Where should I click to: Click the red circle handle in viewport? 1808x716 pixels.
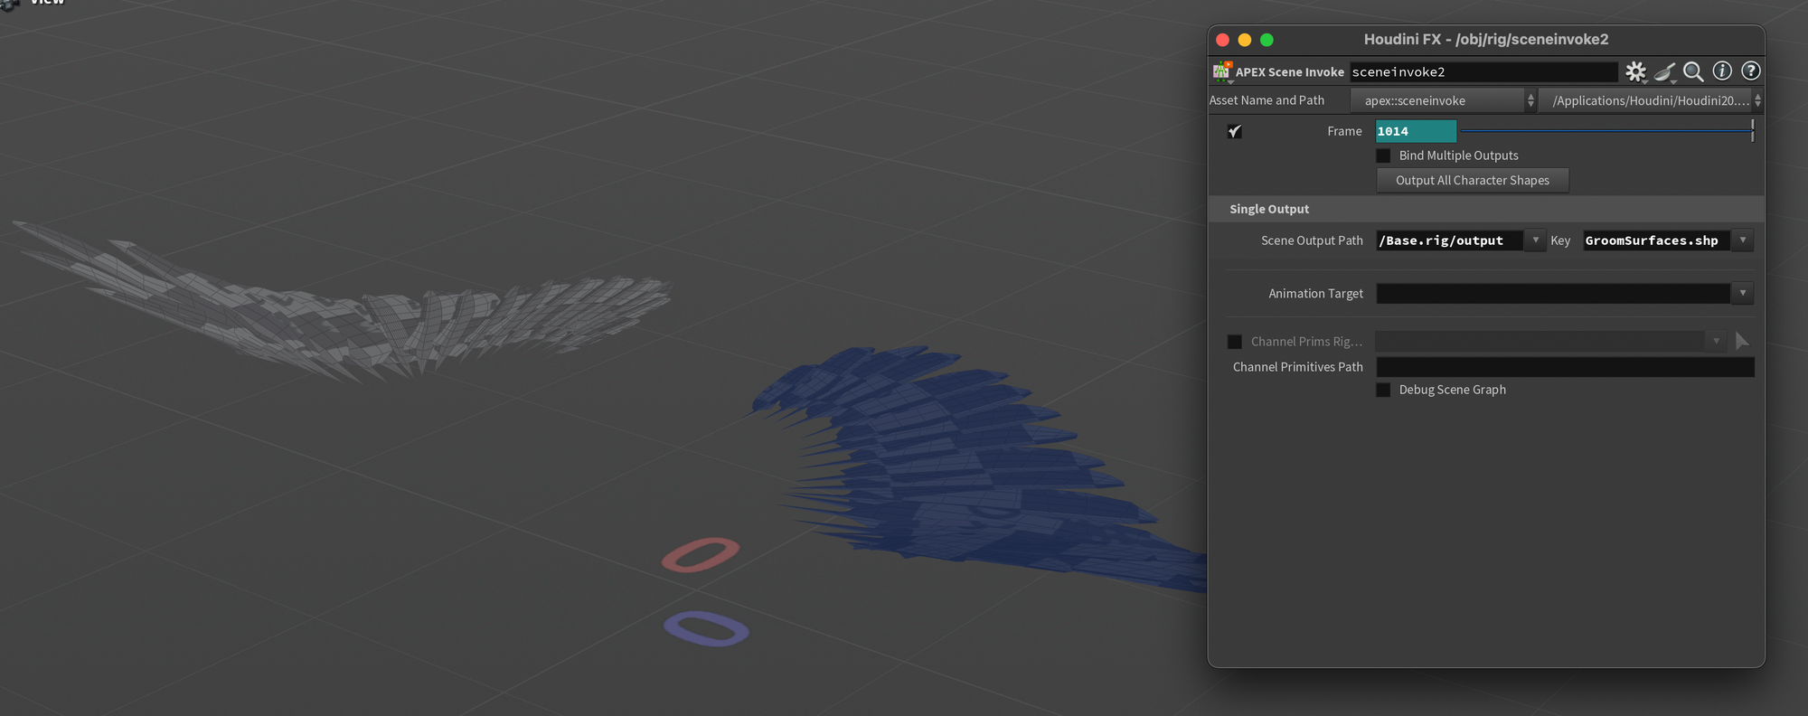coord(701,555)
